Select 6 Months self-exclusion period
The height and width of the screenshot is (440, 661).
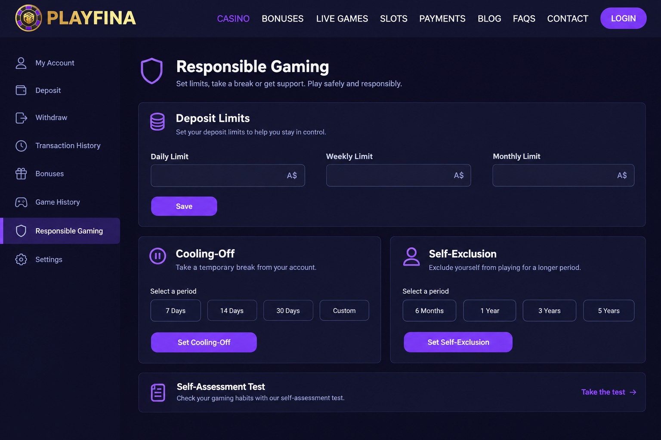tap(429, 311)
